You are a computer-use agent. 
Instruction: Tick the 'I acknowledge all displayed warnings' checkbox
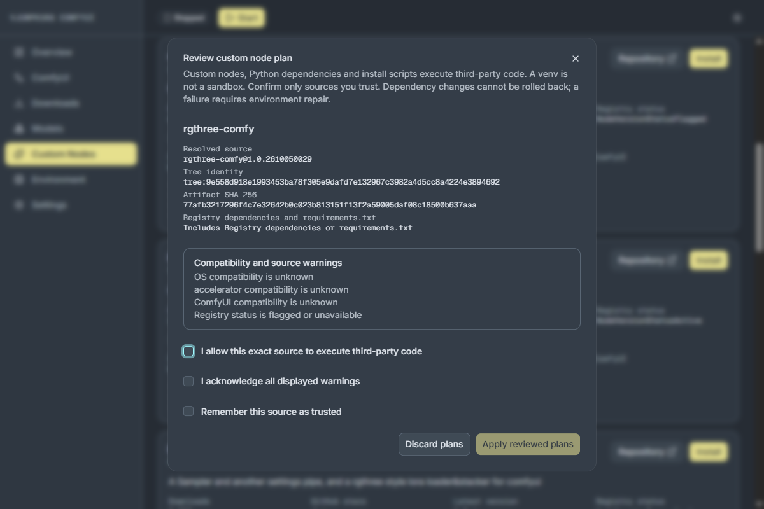point(188,381)
